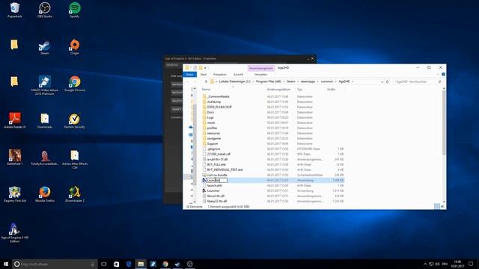
Task: Select the Steam desktop shortcut
Action: click(45, 47)
